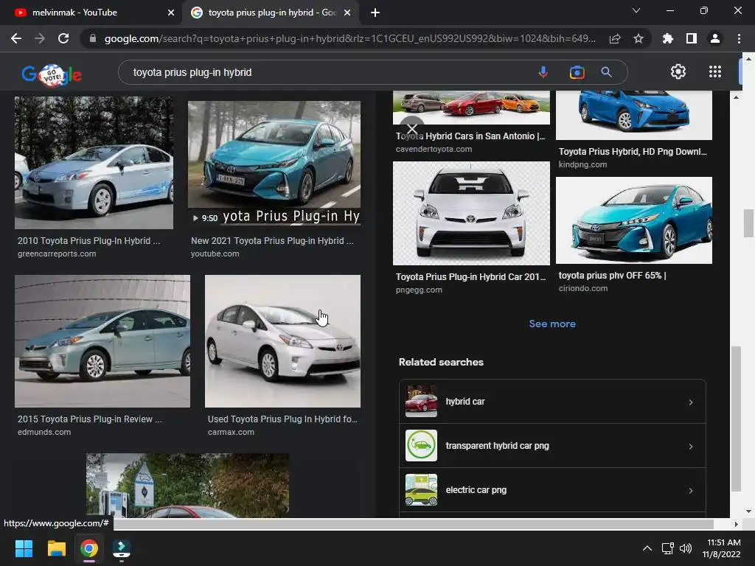Click the carmax.com source link

pyautogui.click(x=231, y=432)
